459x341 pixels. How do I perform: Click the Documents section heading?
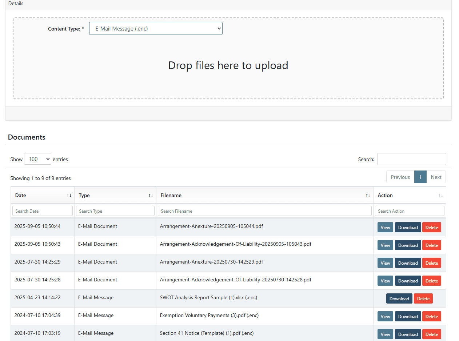coord(27,137)
